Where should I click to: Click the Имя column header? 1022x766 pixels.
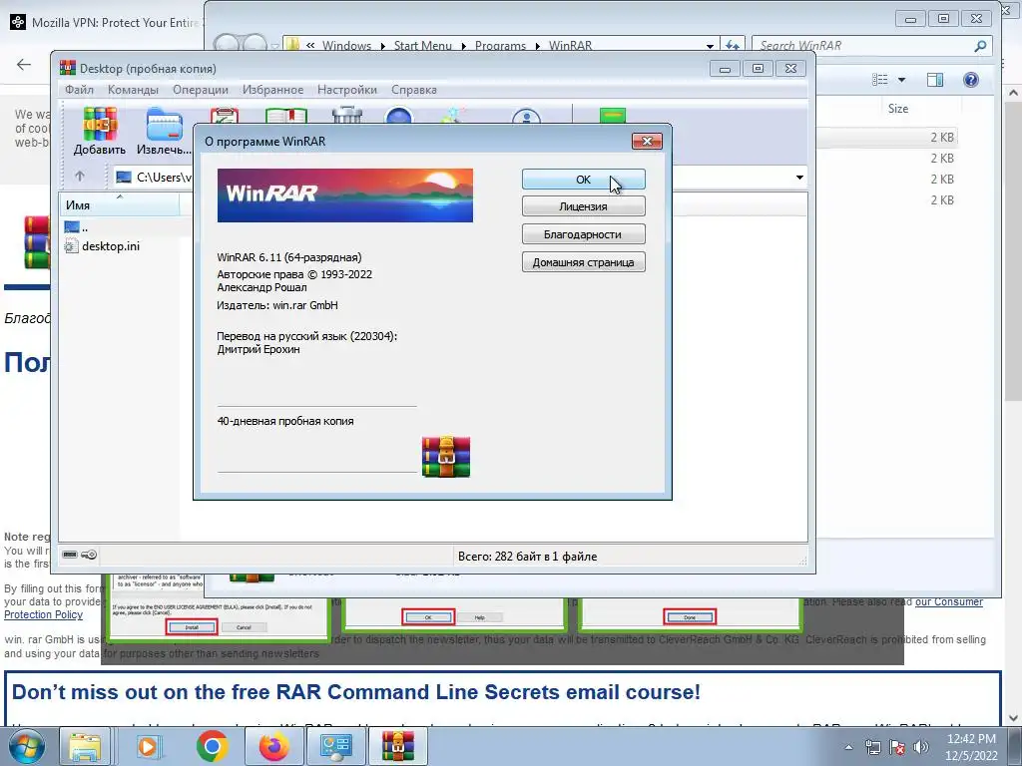(x=120, y=204)
